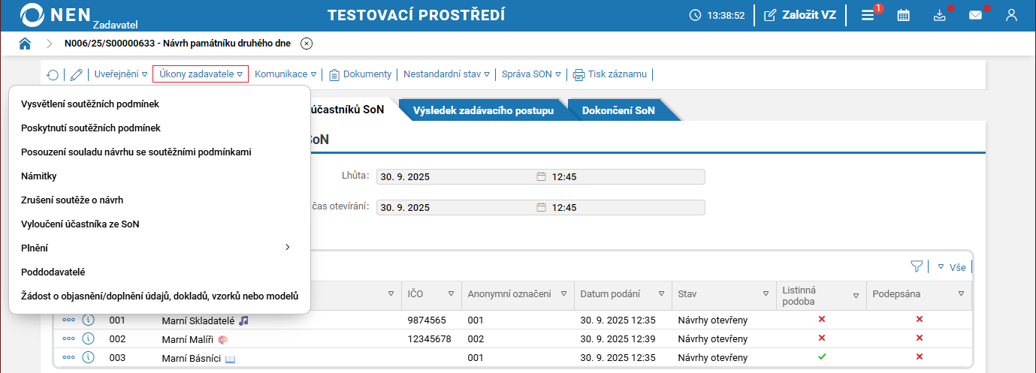
Task: Open Nestandardní stav dropdown menu
Action: (446, 74)
